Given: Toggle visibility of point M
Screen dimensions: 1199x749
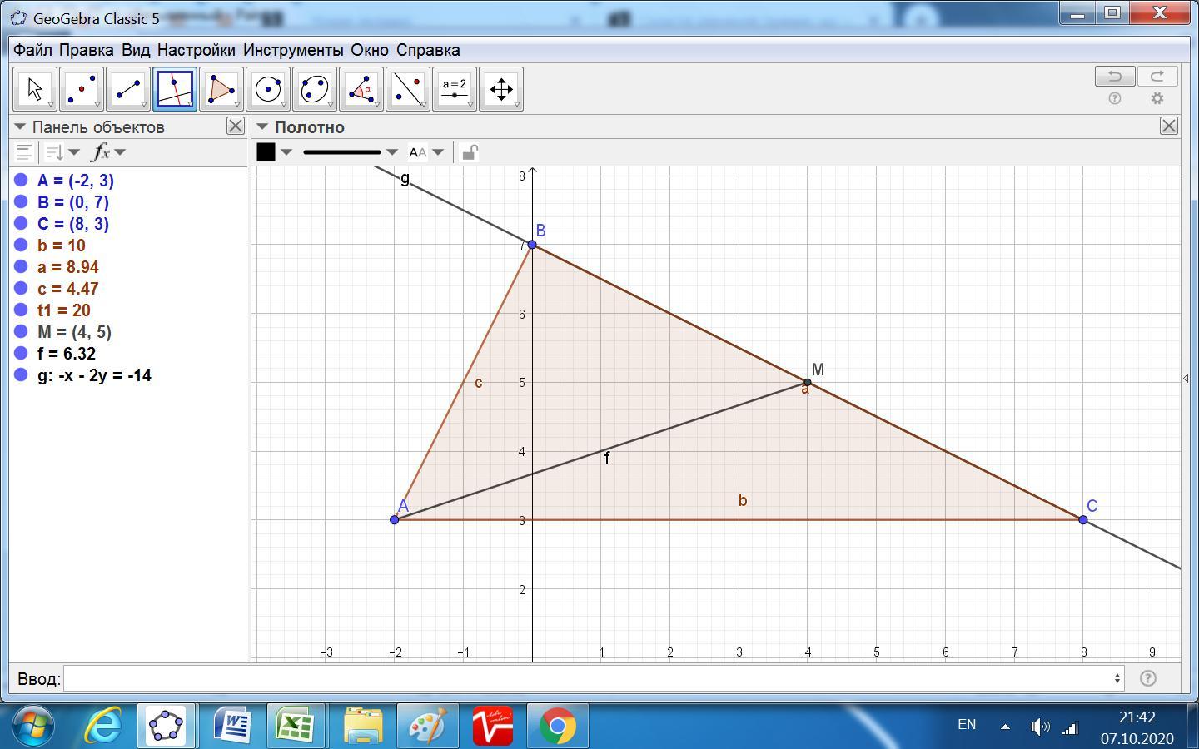Looking at the screenshot, I should click(22, 332).
